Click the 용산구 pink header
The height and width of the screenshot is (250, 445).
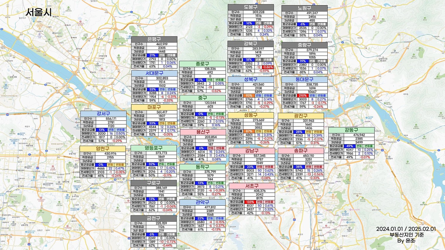click(203, 132)
